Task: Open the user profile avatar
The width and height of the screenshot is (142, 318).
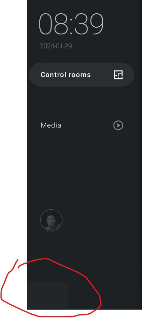Action: point(51,220)
